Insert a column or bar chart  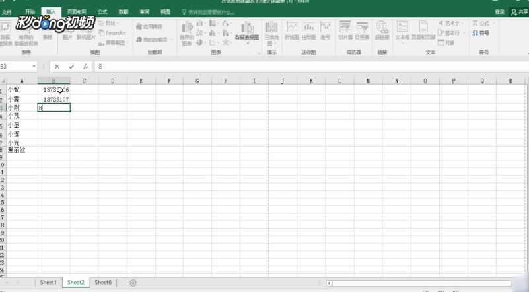pyautogui.click(x=200, y=23)
